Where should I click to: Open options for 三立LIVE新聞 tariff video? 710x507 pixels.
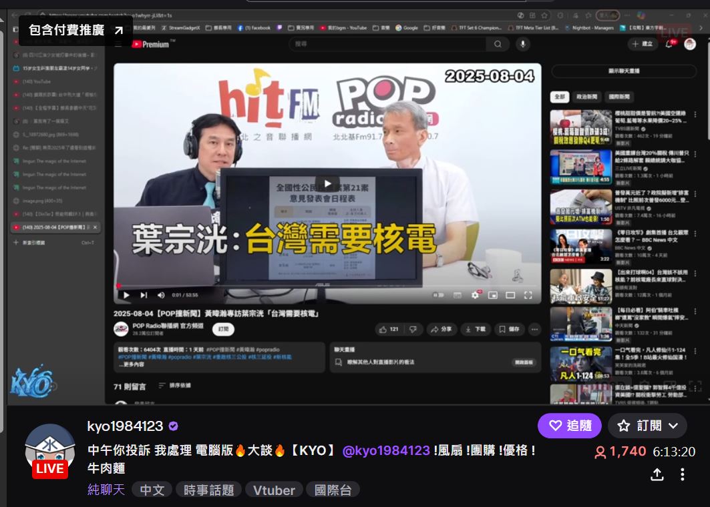tap(695, 154)
